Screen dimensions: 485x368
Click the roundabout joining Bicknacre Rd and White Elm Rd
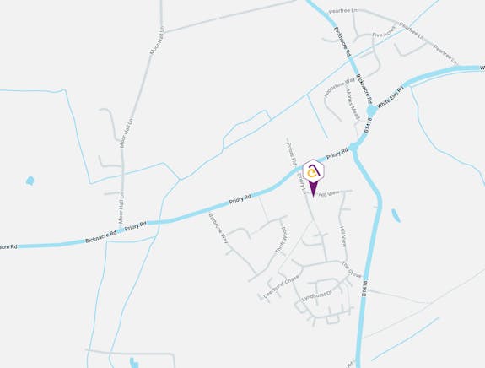click(371, 111)
